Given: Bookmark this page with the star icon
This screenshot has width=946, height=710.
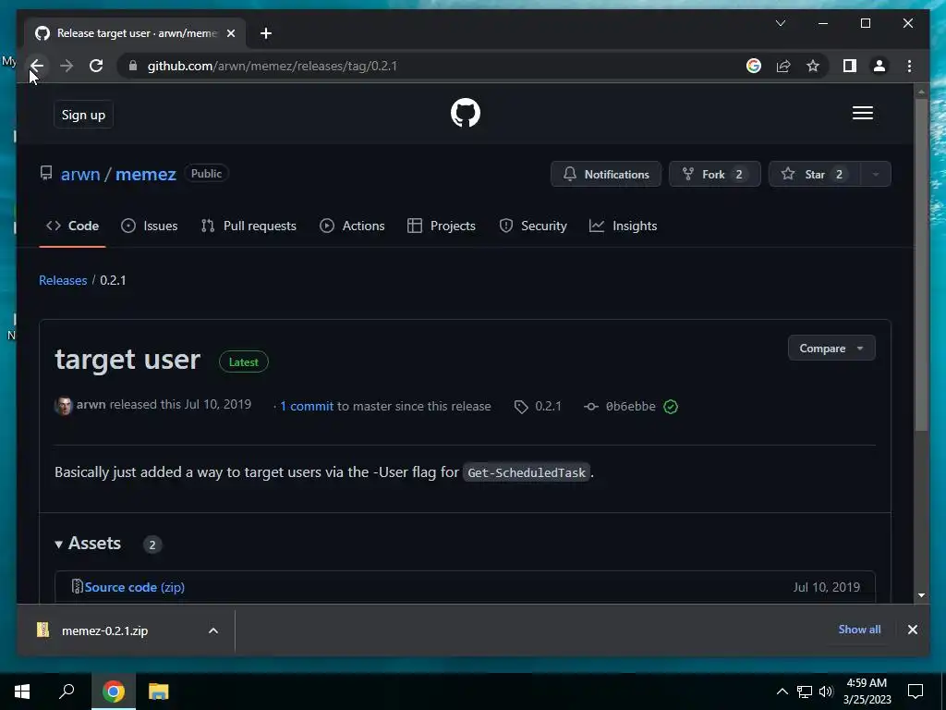Looking at the screenshot, I should (x=813, y=66).
